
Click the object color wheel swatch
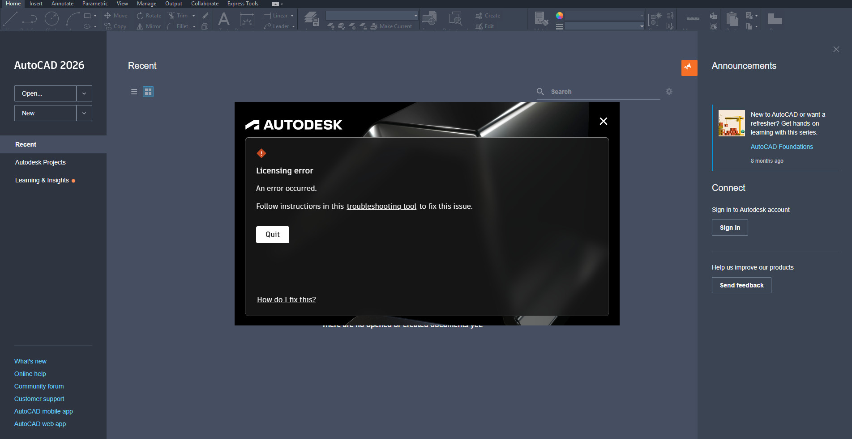click(x=560, y=16)
